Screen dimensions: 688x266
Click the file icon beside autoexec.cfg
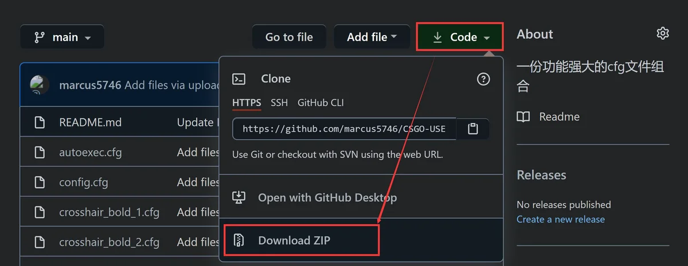(x=40, y=153)
